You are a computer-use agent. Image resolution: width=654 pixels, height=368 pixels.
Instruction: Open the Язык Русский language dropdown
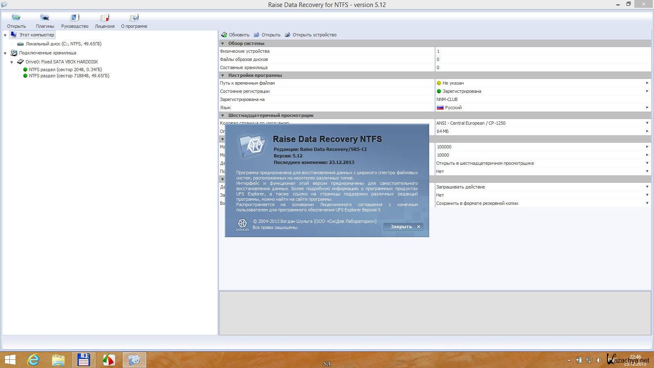[647, 108]
